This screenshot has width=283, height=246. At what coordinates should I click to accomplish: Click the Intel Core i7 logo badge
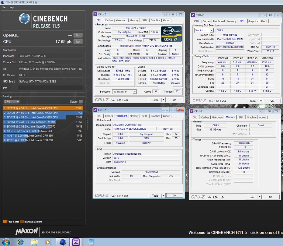[x=171, y=34]
